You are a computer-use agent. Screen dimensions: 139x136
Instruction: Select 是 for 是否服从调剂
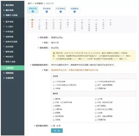pos(52,126)
